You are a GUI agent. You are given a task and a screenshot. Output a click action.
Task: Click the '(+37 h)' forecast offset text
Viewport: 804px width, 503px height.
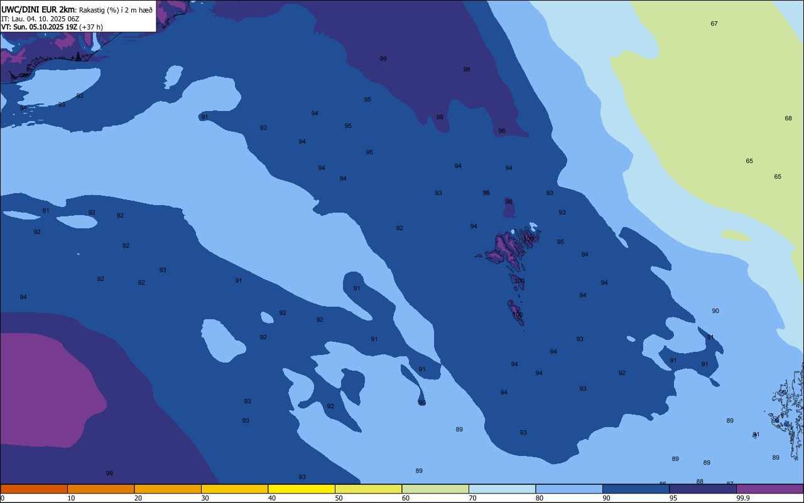pyautogui.click(x=91, y=27)
